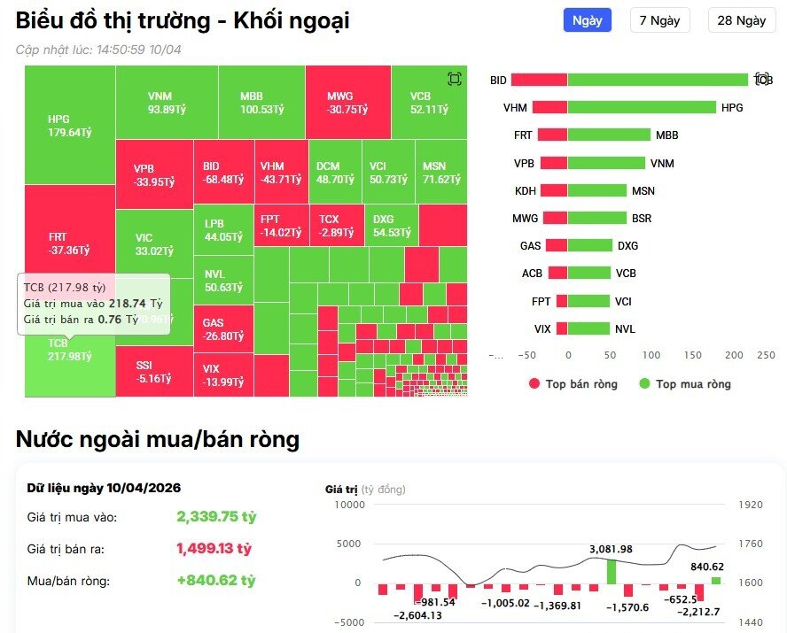Viewport: 787px width, 633px height.
Task: Click the -2,604.13 red bar
Action: pyautogui.click(x=418, y=593)
